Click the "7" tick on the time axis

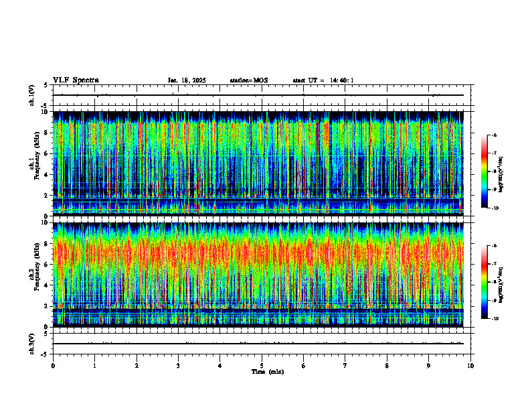(x=345, y=366)
